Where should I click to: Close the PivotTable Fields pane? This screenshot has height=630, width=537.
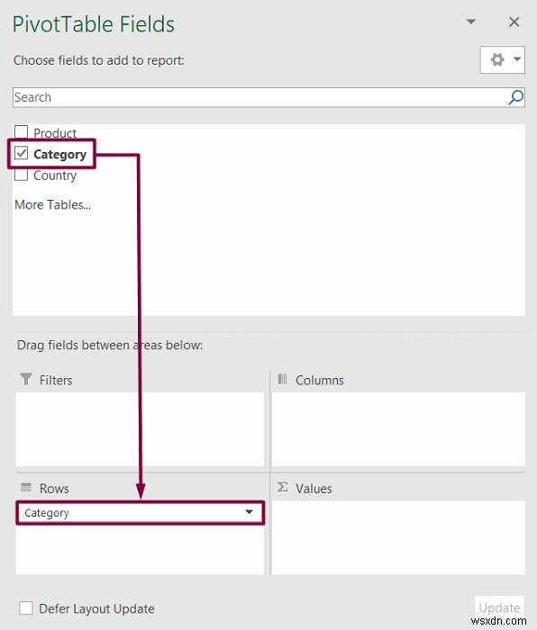(x=514, y=22)
